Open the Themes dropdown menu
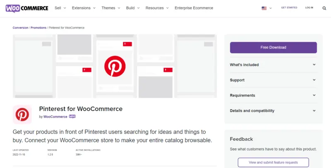The image size is (331, 168). click(x=110, y=8)
